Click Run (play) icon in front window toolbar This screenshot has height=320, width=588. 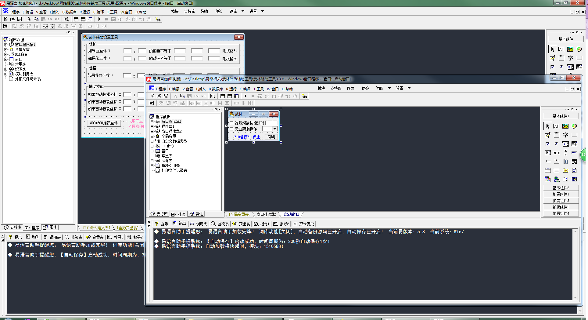click(246, 96)
